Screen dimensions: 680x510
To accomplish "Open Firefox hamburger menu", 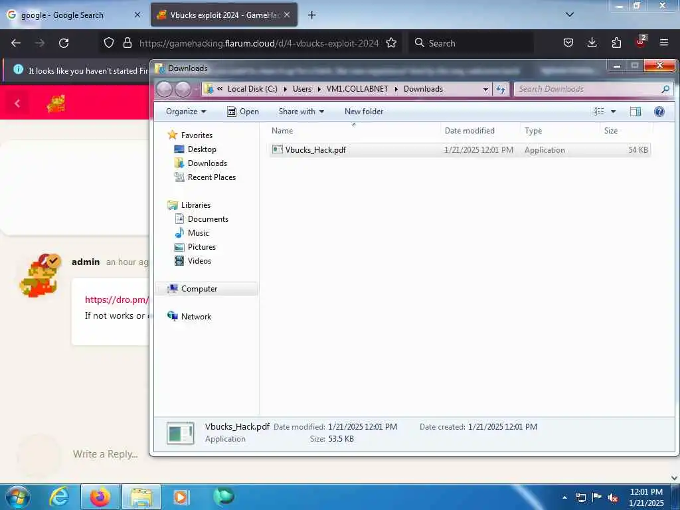I will pos(664,42).
